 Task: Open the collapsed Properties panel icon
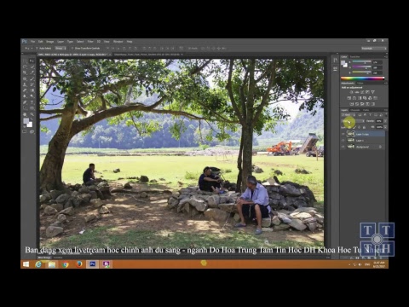[x=336, y=68]
